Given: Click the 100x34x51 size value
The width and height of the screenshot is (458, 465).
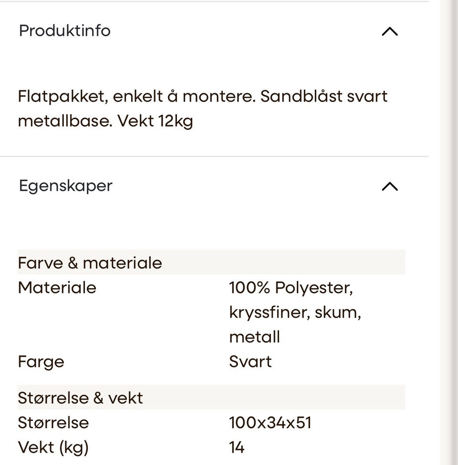Looking at the screenshot, I should pyautogui.click(x=270, y=423).
